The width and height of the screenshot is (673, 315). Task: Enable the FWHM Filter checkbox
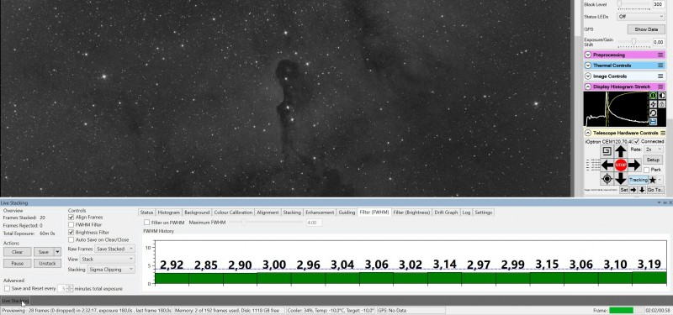click(x=71, y=224)
